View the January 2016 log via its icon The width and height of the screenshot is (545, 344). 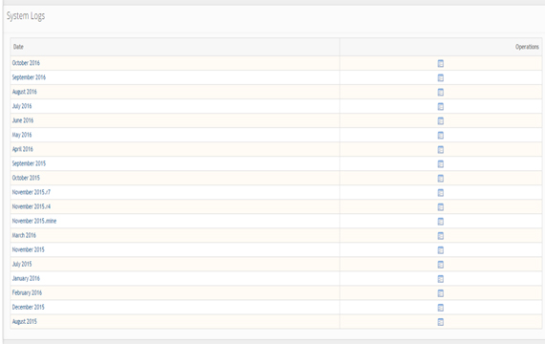(x=441, y=279)
